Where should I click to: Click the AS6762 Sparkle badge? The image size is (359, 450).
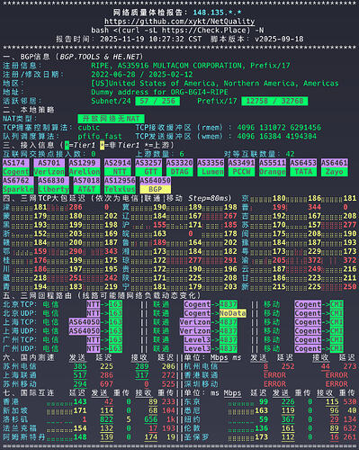tap(18, 185)
